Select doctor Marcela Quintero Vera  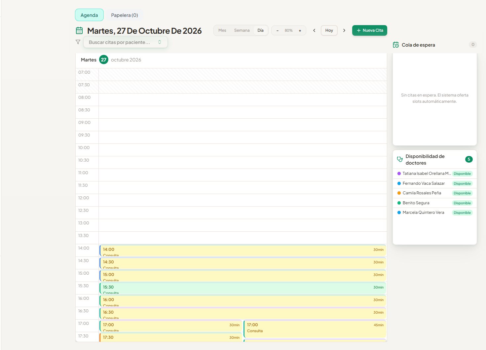(434, 213)
